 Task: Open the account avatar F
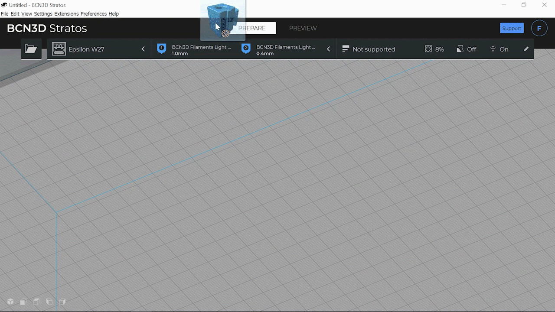pyautogui.click(x=539, y=28)
